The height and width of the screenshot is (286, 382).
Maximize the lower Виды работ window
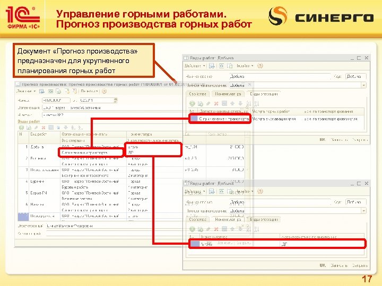point(359,183)
